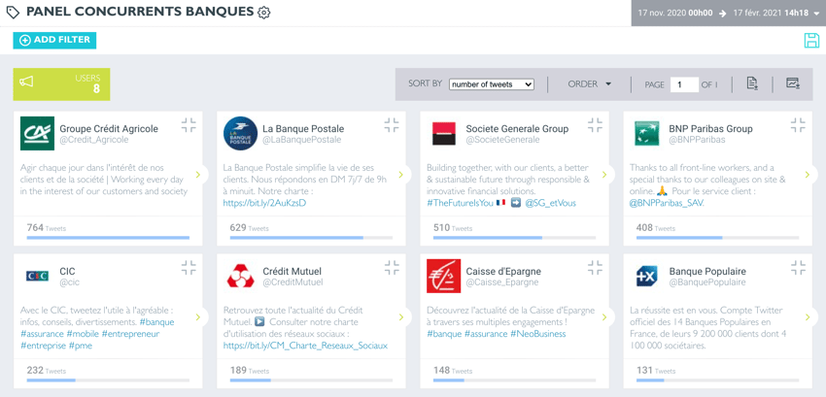Click the Societe Generale logo
826x397 pixels.
pyautogui.click(x=444, y=134)
